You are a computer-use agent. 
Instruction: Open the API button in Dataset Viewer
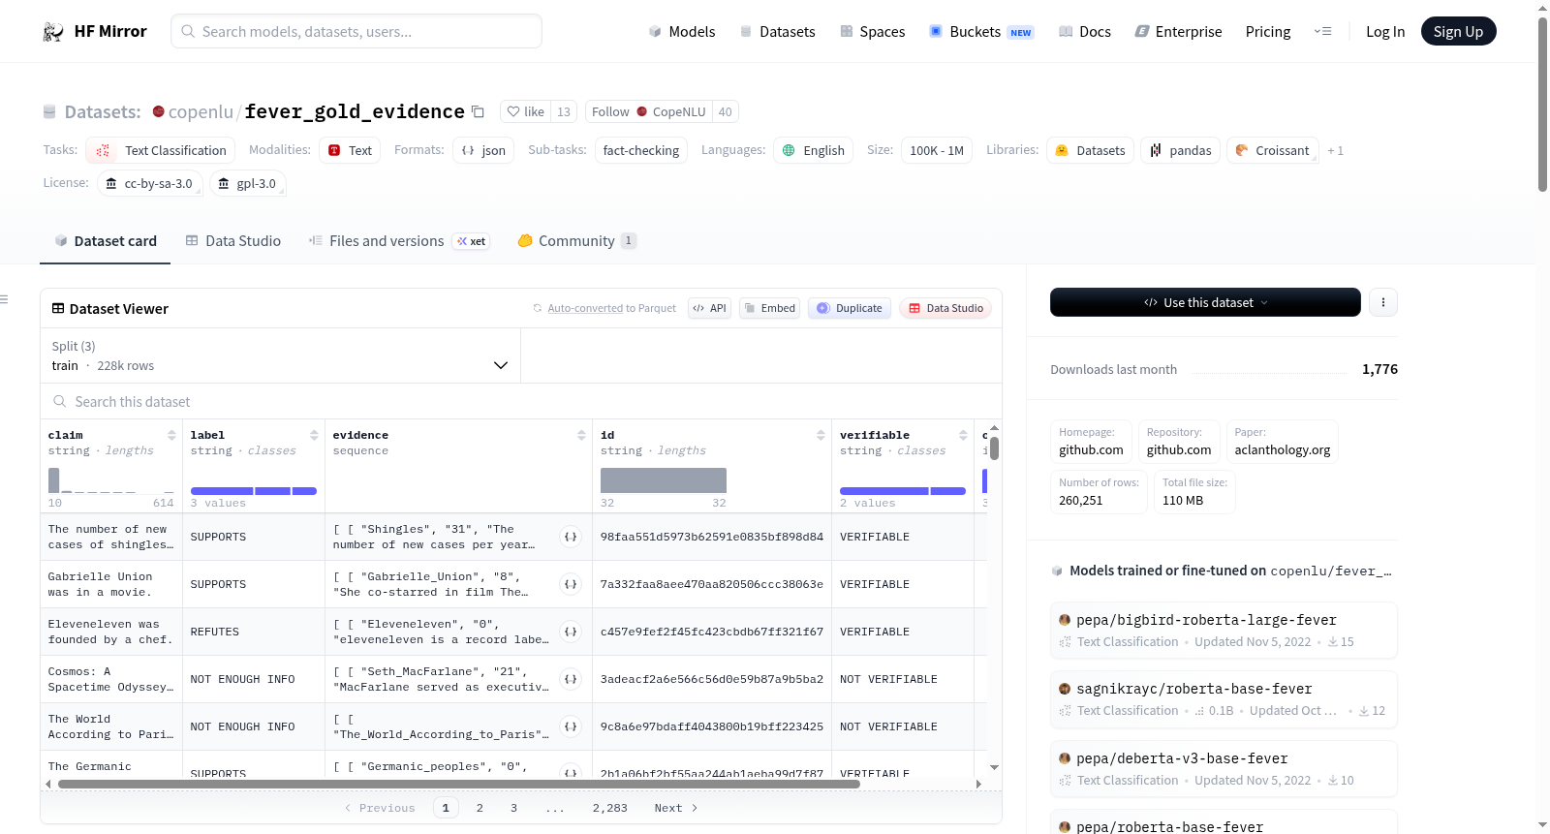tap(709, 308)
